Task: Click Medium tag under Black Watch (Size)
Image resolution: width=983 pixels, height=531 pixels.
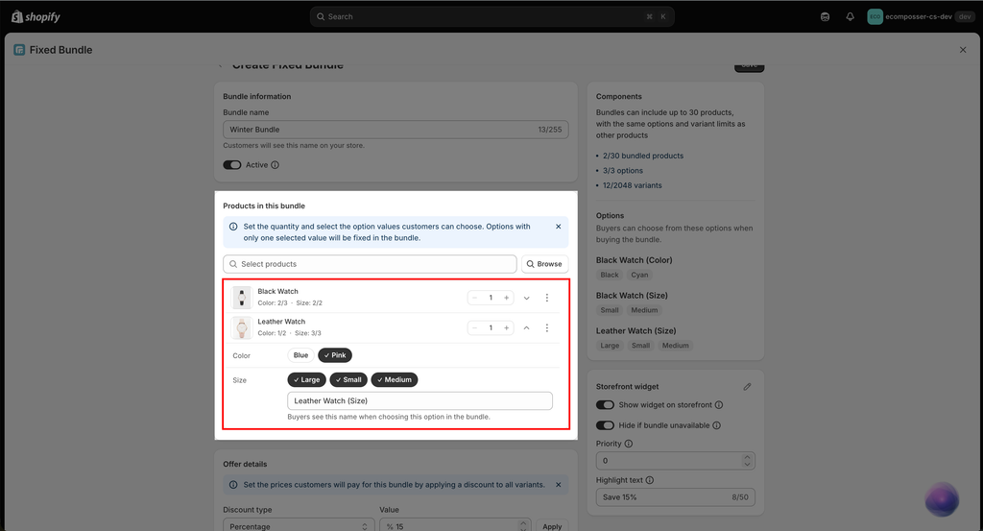Action: tap(644, 310)
